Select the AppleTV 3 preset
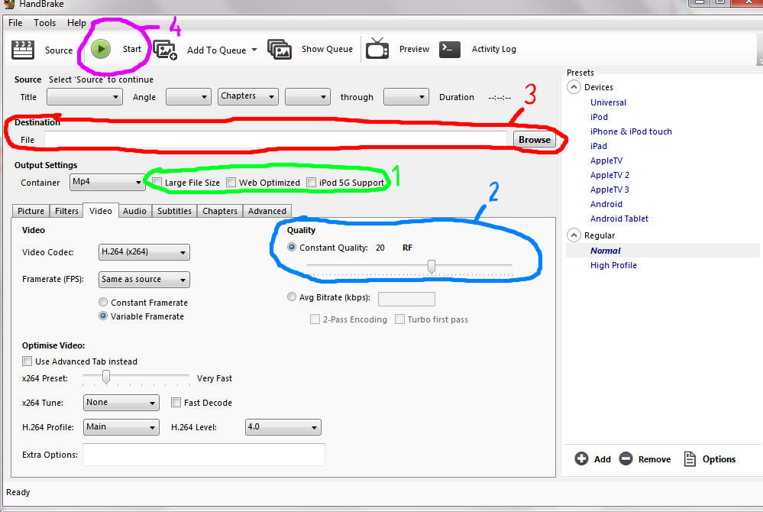Image resolution: width=763 pixels, height=512 pixels. [609, 190]
